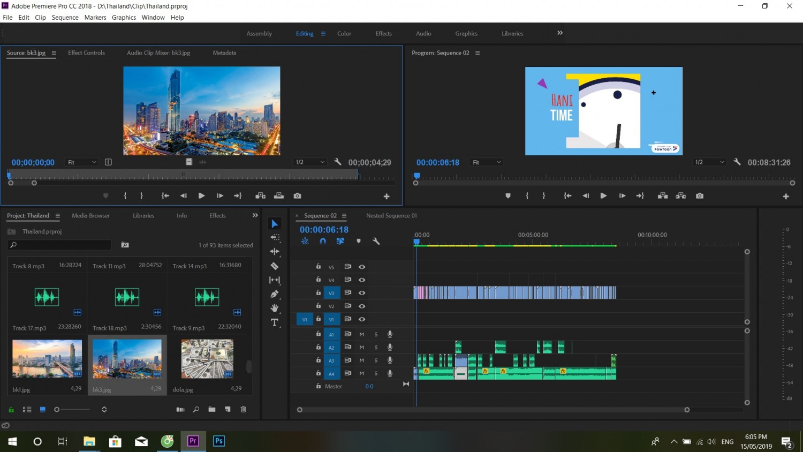The image size is (803, 452).
Task: Click the Project panel search field
Action: coord(59,245)
